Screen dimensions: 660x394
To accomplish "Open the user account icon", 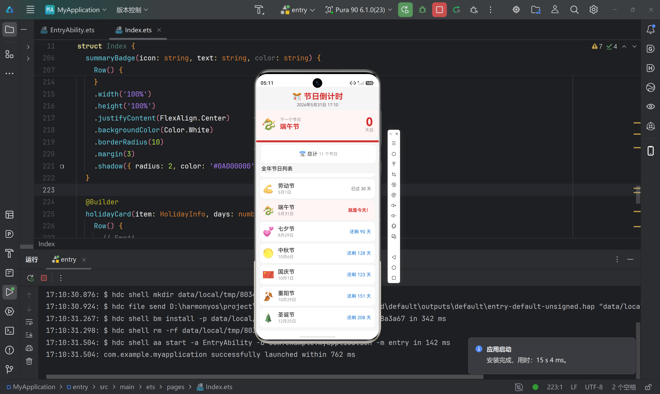I will 555,10.
